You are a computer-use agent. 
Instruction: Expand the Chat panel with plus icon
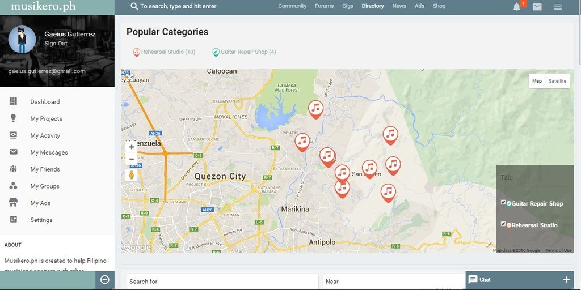point(566,280)
